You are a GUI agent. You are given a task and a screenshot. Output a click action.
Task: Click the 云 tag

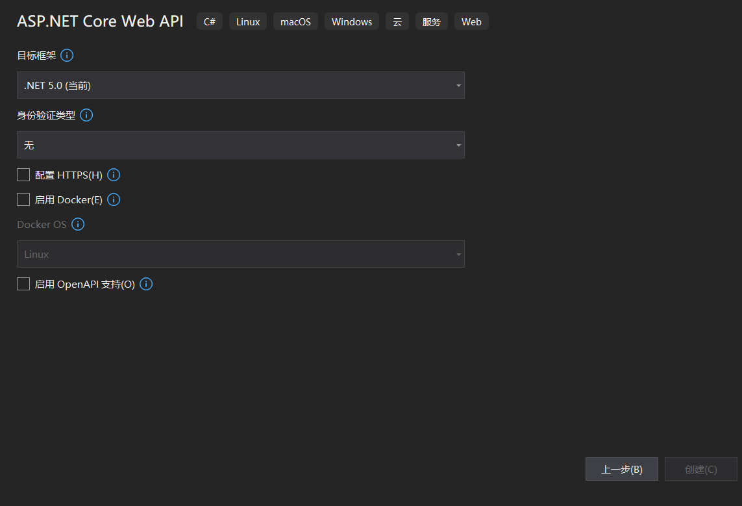[x=397, y=21]
